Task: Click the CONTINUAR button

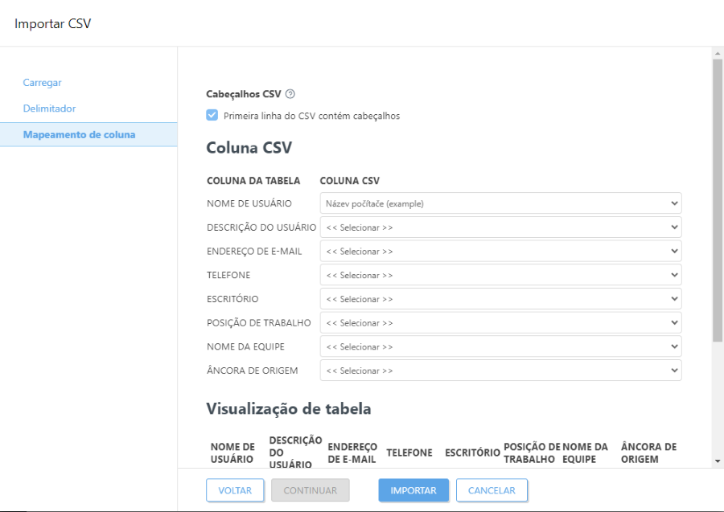Action: pos(311,490)
